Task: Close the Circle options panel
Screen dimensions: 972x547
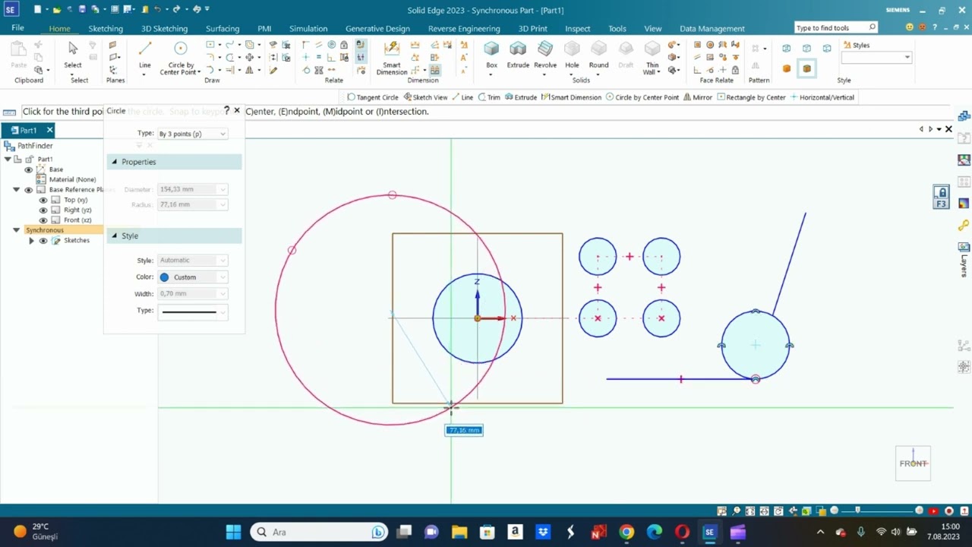Action: tap(237, 111)
